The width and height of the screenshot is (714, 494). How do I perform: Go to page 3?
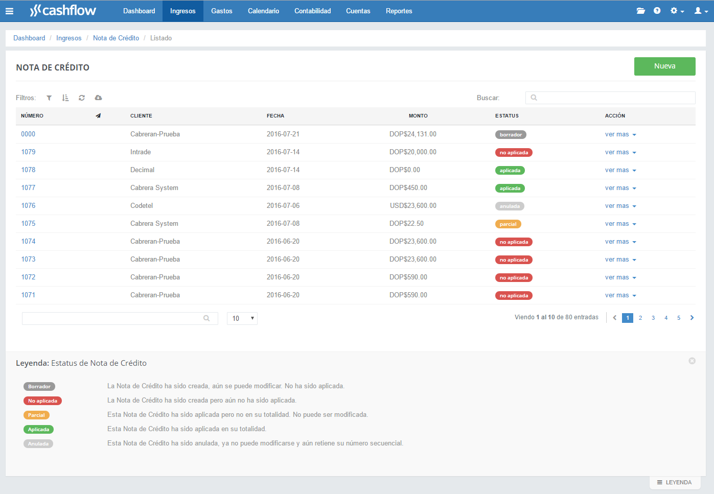tap(653, 318)
